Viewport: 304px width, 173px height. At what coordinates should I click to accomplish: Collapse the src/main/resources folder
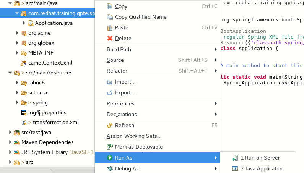tap(10, 73)
